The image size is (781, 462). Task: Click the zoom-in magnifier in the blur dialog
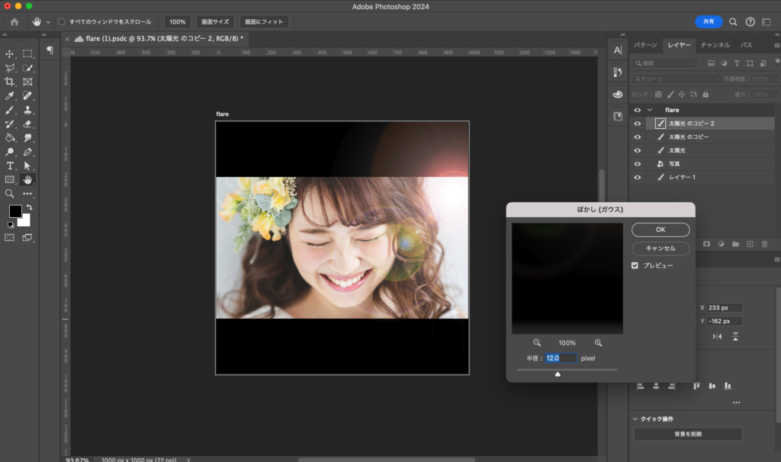pos(598,343)
